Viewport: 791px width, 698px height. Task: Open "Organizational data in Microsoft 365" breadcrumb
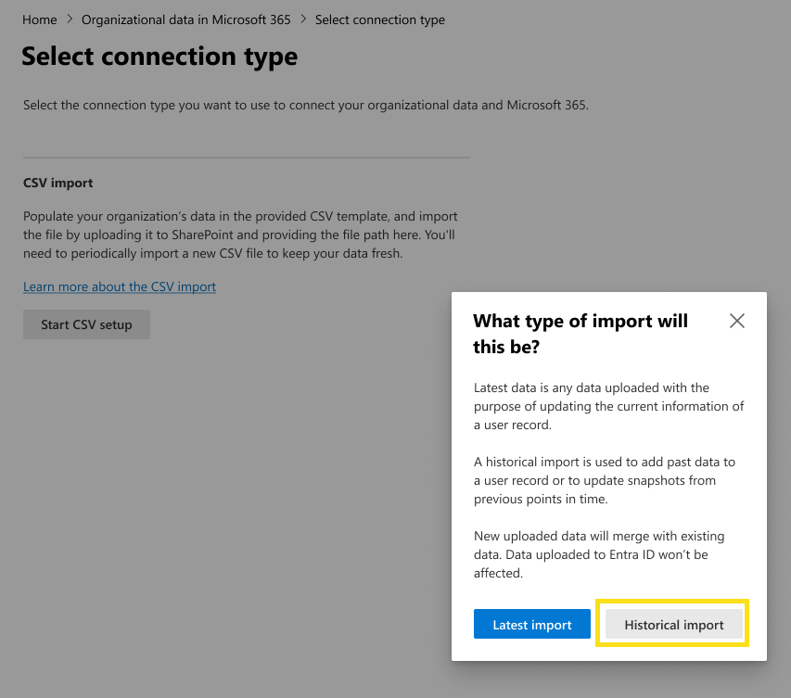185,19
